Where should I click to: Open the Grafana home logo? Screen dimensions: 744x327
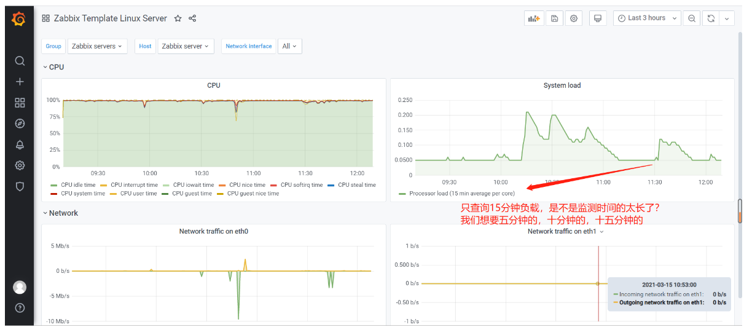[x=19, y=20]
